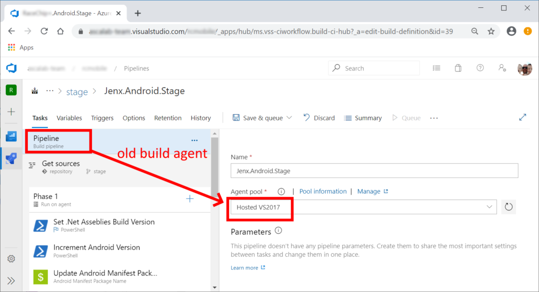Switch to the Options tab
The width and height of the screenshot is (539, 292).
point(134,118)
